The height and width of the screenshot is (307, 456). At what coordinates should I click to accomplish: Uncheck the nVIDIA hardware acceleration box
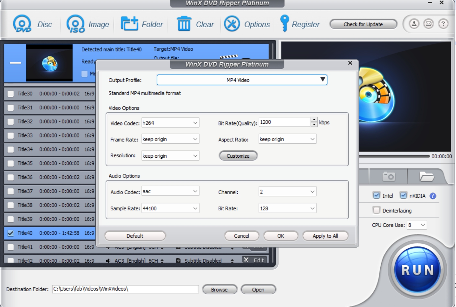[x=403, y=195]
